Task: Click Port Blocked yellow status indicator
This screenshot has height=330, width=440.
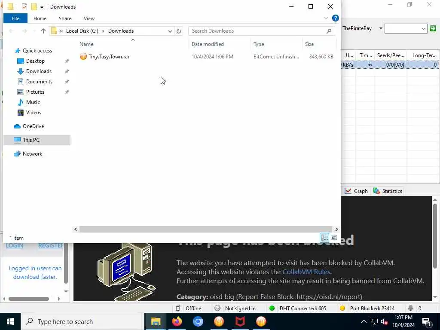Action: point(342,309)
